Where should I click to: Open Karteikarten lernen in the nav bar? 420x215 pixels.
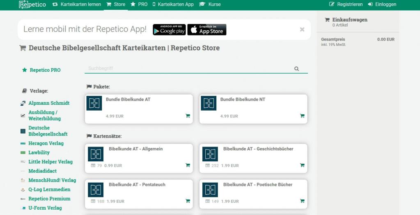(78, 5)
